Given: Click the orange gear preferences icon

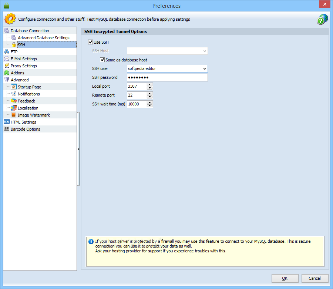Looking at the screenshot, I should (x=10, y=19).
